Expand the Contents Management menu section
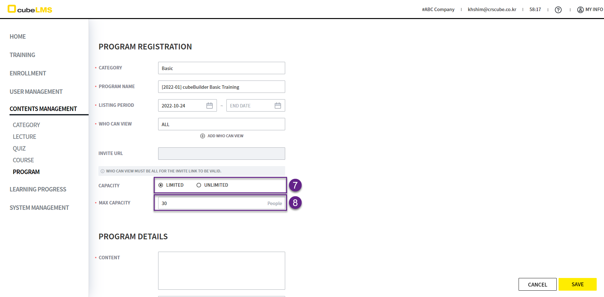 [x=43, y=109]
